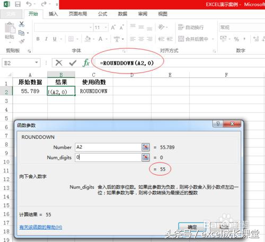
Task: Click Center alignment icon
Action: pos(141,39)
